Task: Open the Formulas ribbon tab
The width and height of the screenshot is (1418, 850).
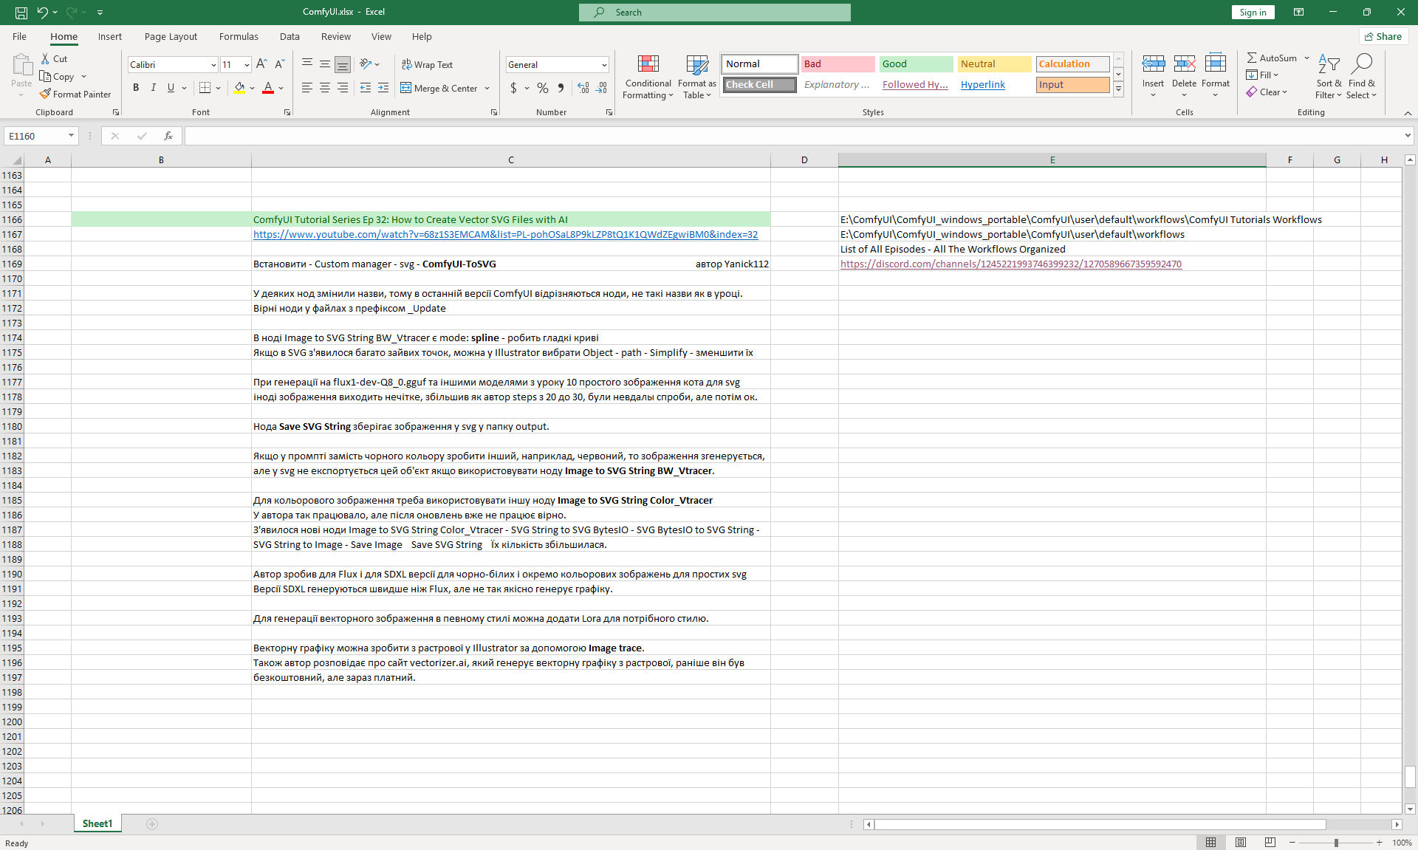Action: (239, 36)
